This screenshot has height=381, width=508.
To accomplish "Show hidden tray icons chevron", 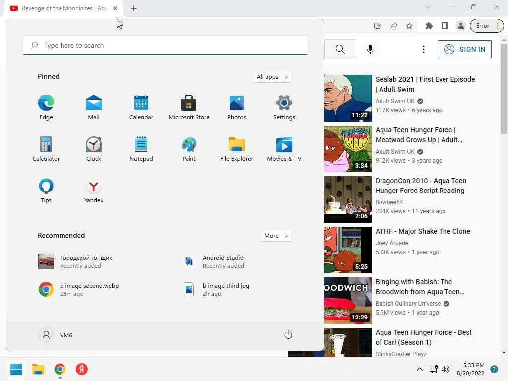I will pyautogui.click(x=420, y=369).
